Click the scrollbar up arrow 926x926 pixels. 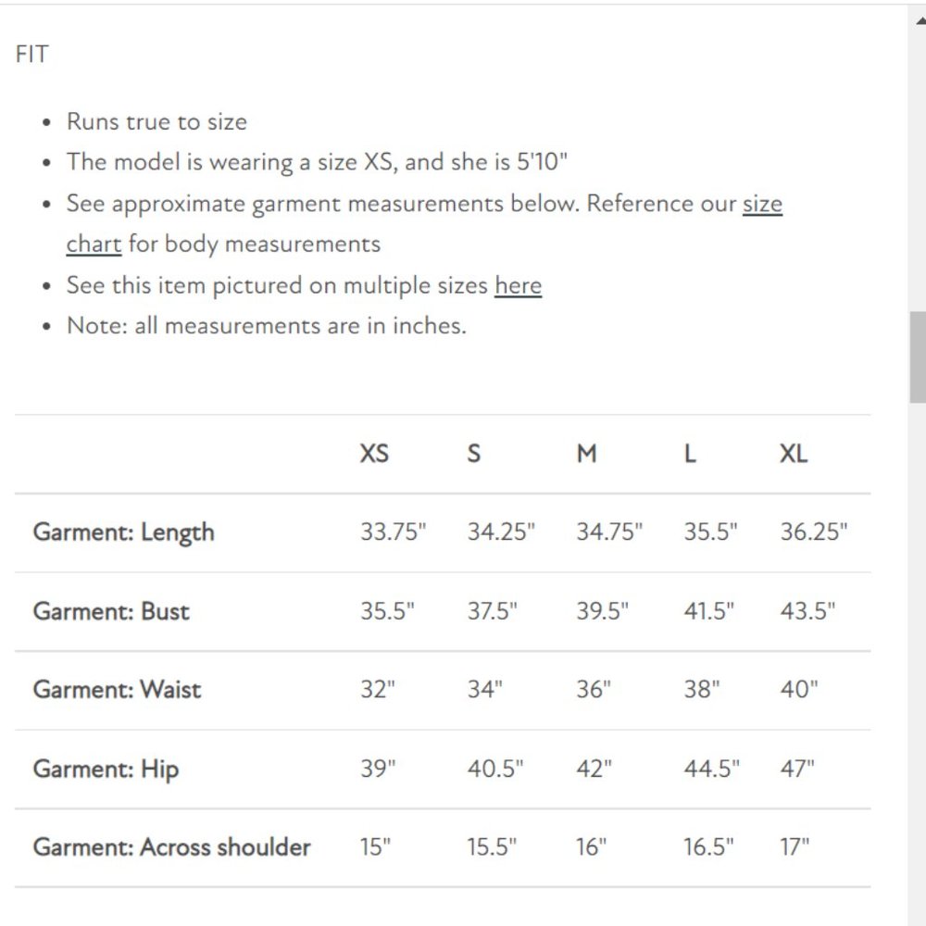pos(920,19)
